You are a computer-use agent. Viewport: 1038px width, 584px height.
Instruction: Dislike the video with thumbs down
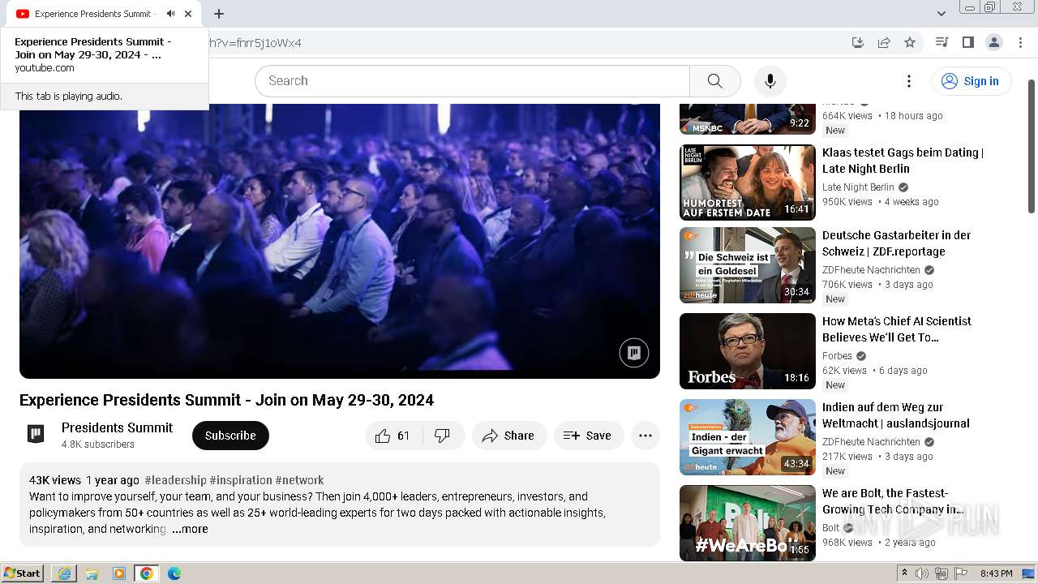pos(443,436)
